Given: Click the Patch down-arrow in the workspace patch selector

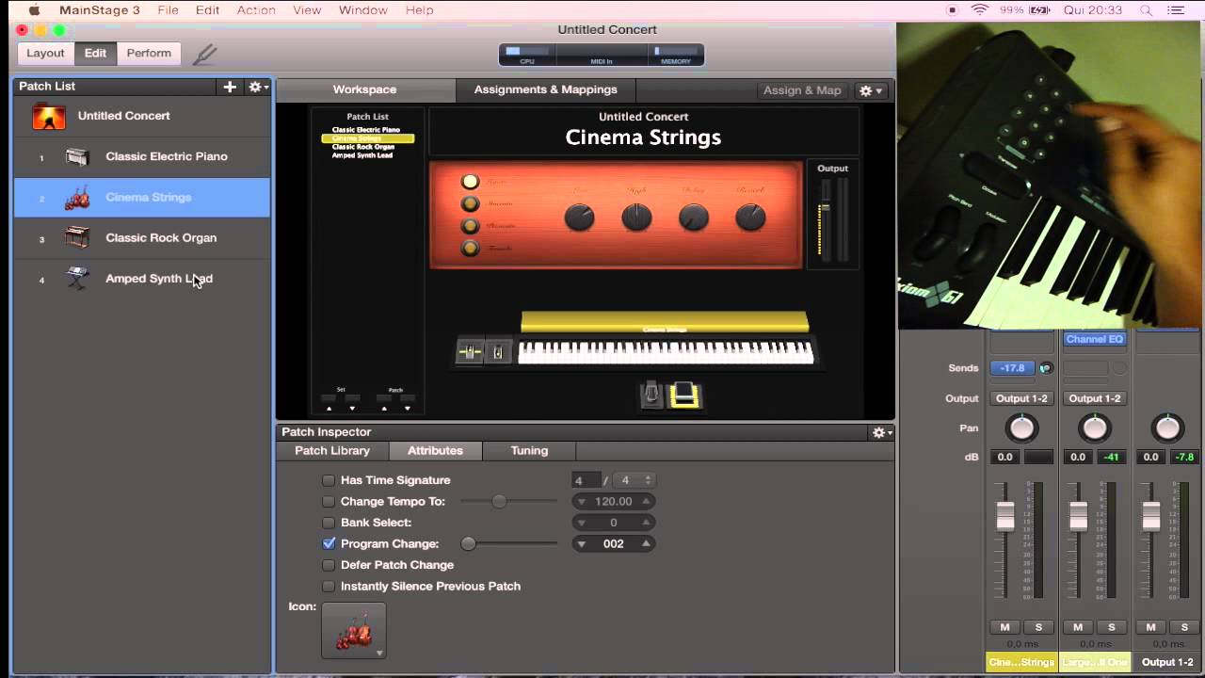Looking at the screenshot, I should pos(408,409).
